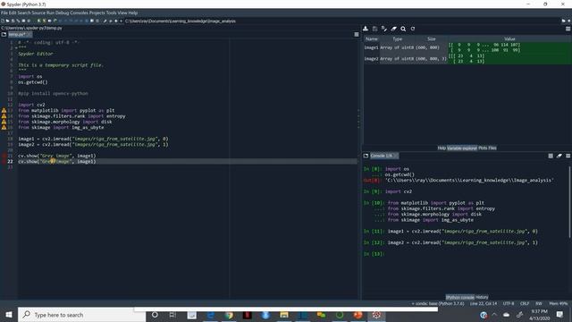This screenshot has height=322, width=572.
Task: Click the New file toolbar icon
Action: [x=3, y=21]
